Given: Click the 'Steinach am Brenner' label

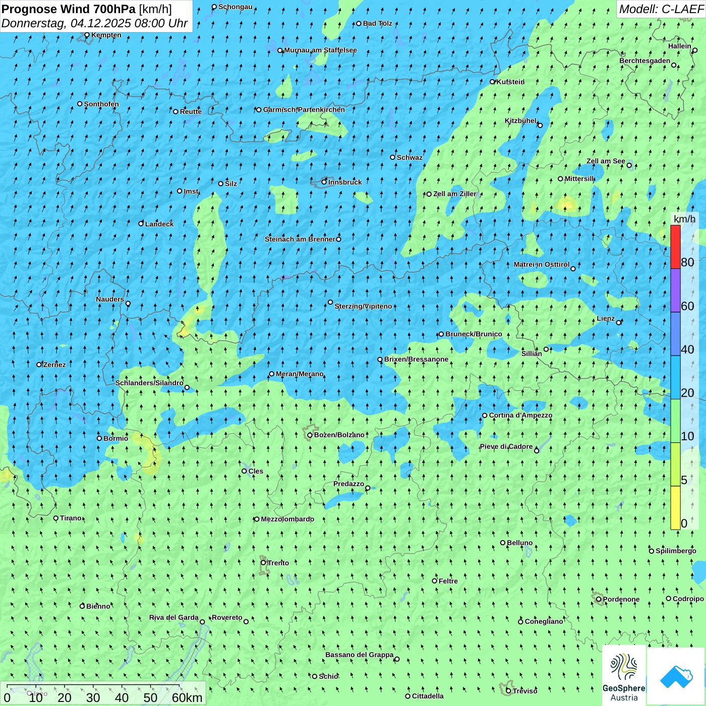Looking at the screenshot, I should point(300,239).
